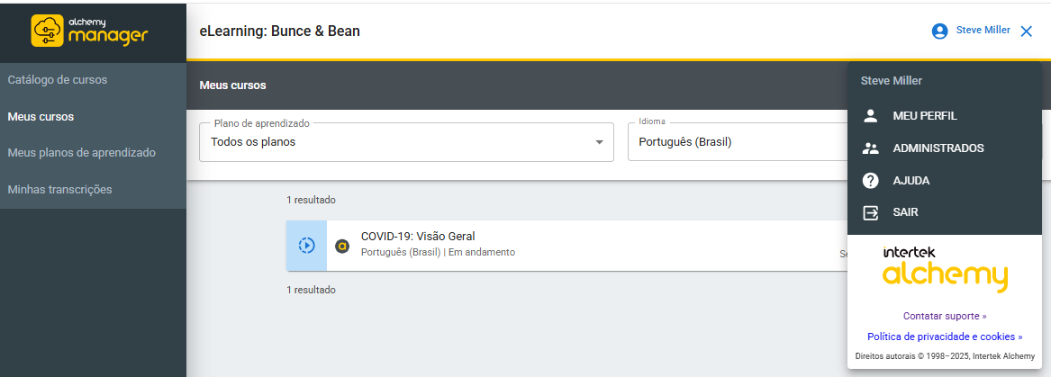Go to Meus planos de aprendizado
Image resolution: width=1051 pixels, height=377 pixels.
[x=82, y=153]
